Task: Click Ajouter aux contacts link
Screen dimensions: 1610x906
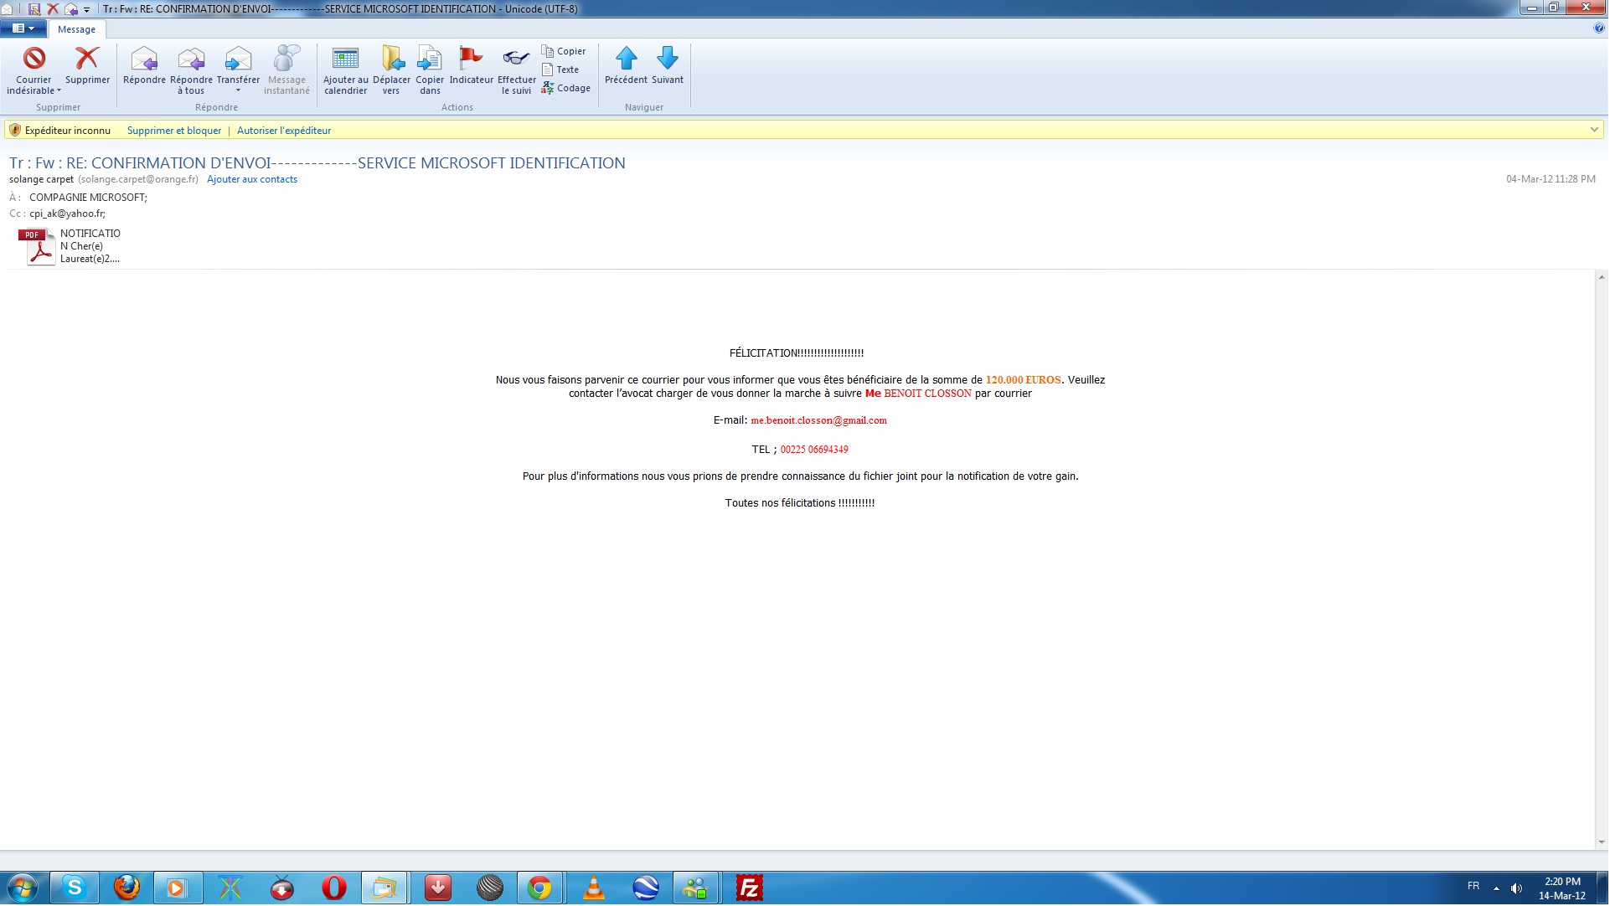Action: (x=252, y=179)
